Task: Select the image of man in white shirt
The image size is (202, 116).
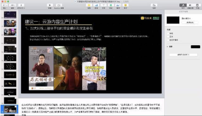Action: (x=94, y=69)
